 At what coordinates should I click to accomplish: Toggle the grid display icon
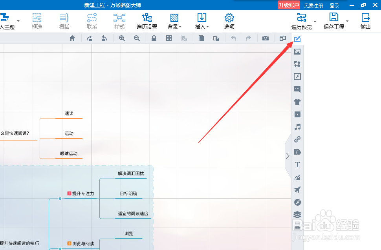(x=169, y=38)
